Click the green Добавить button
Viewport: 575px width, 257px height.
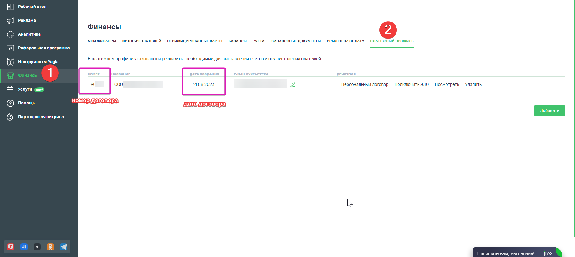tap(550, 111)
